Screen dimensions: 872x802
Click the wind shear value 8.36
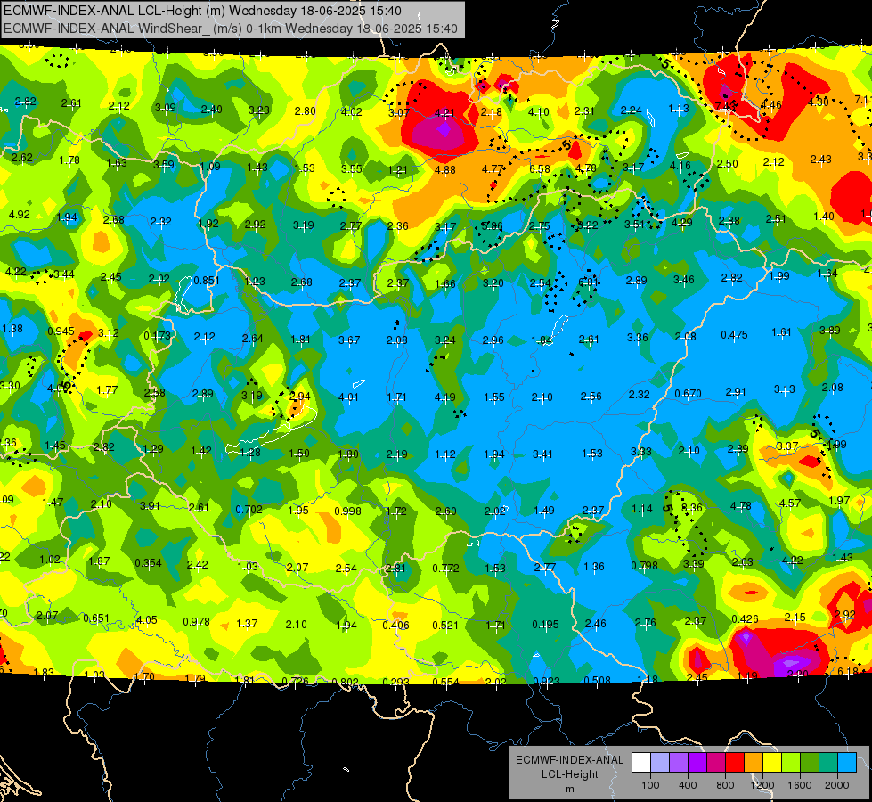click(692, 508)
